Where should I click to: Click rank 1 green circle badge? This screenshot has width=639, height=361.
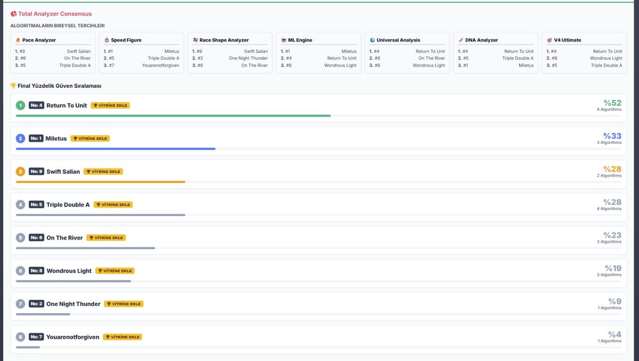(x=20, y=105)
